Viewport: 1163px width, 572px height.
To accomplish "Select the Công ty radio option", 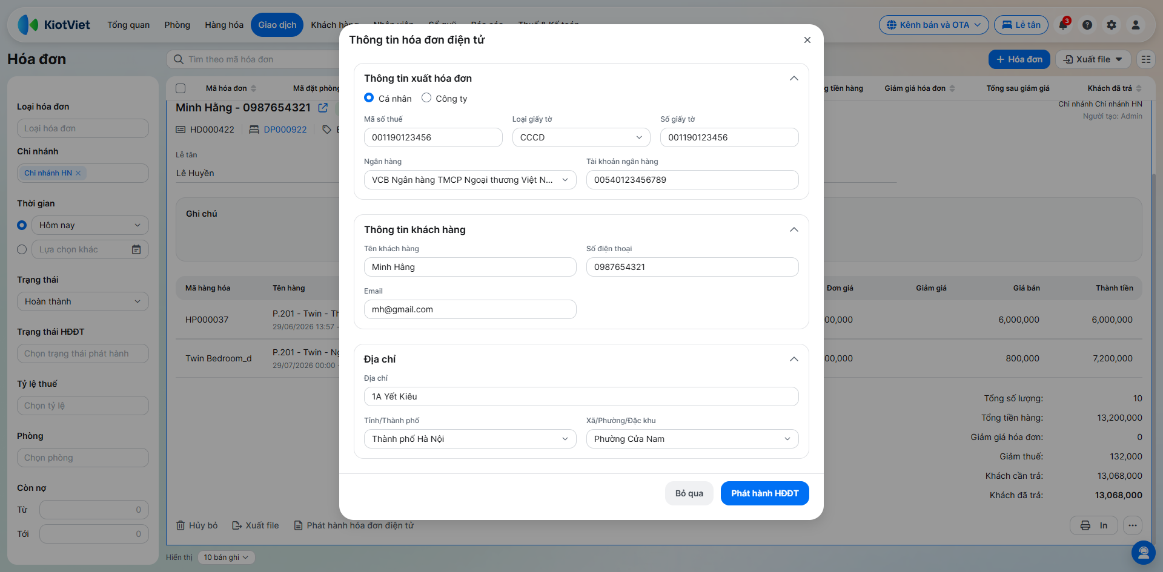I will [426, 98].
